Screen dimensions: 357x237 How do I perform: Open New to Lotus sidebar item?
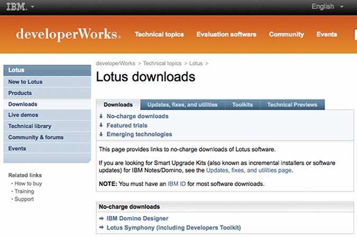click(x=47, y=81)
